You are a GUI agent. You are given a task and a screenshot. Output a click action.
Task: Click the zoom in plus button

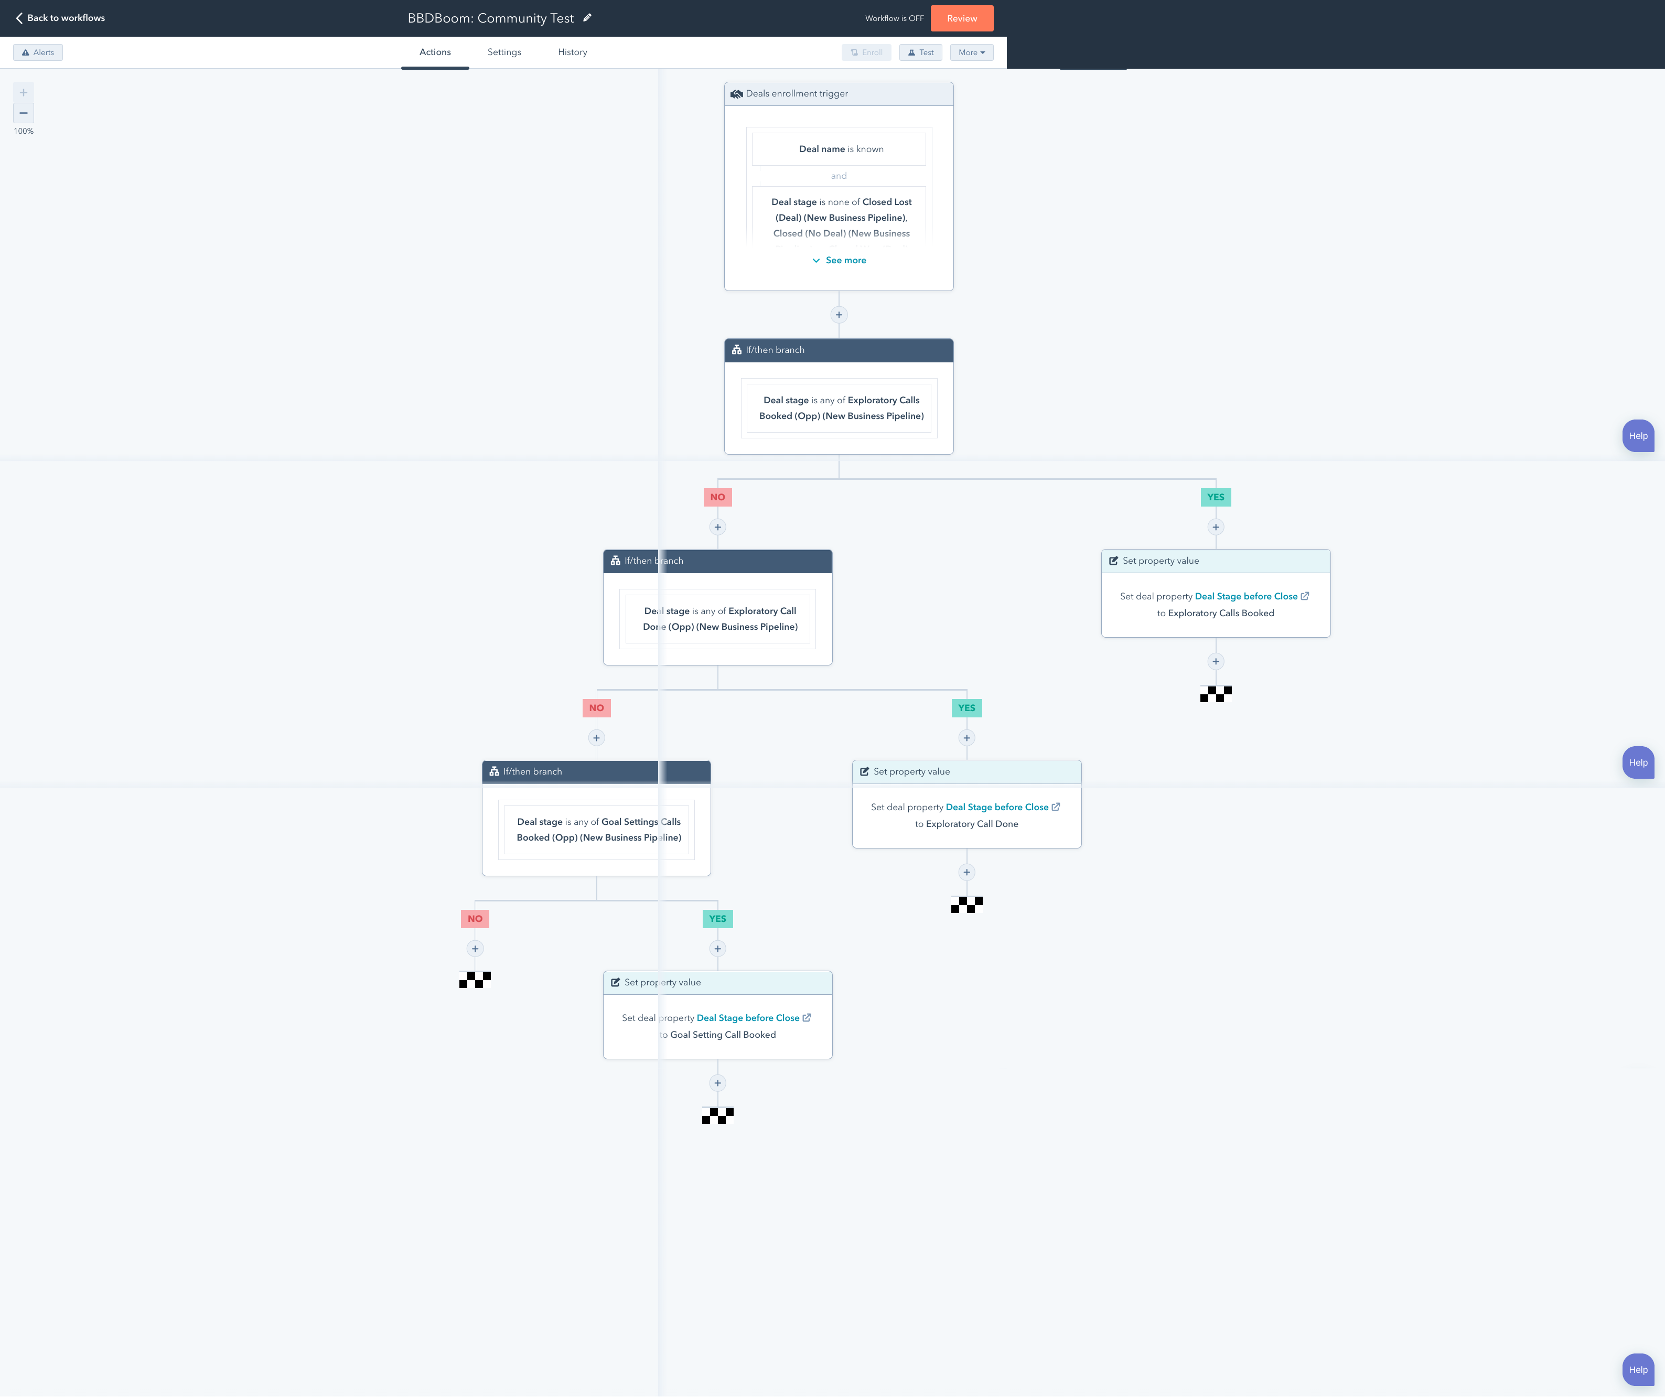pos(24,93)
